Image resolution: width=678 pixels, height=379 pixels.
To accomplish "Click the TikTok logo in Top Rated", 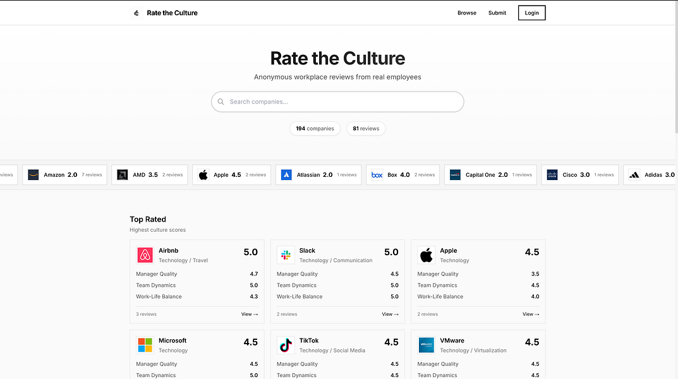I will 286,345.
